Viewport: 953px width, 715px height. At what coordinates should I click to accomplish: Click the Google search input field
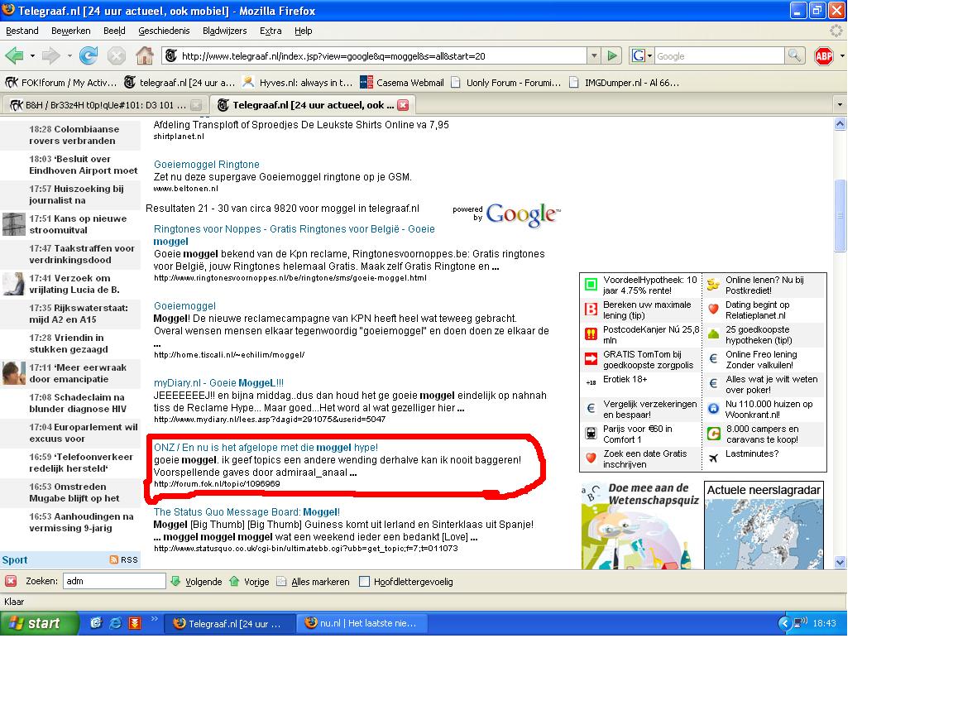(719, 56)
